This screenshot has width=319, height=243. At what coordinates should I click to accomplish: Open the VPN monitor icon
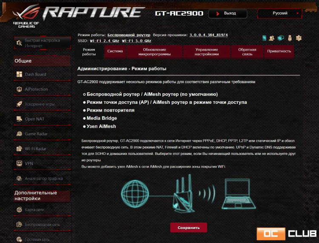pyautogui.click(x=19, y=163)
